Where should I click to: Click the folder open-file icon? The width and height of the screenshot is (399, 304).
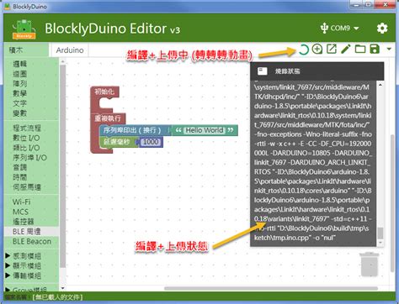click(360, 50)
